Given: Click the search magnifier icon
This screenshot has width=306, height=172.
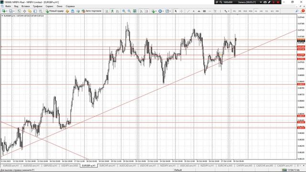Looking at the screenshot, I should tap(297, 11).
